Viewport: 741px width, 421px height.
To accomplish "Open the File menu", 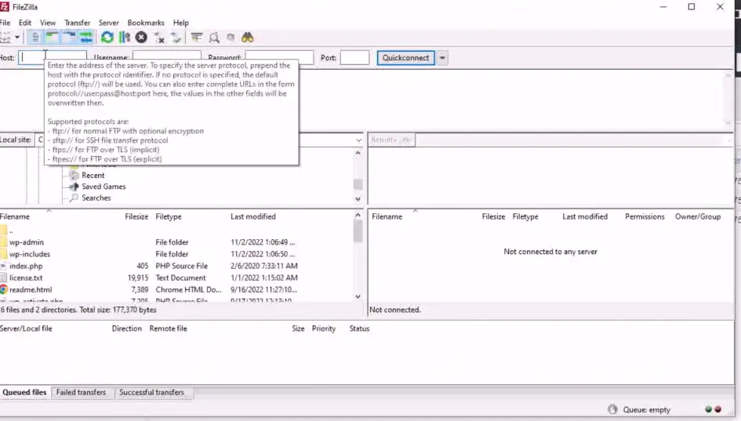I will pyautogui.click(x=5, y=23).
